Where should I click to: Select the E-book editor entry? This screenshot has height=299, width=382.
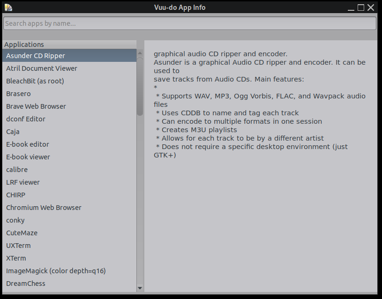pos(69,144)
